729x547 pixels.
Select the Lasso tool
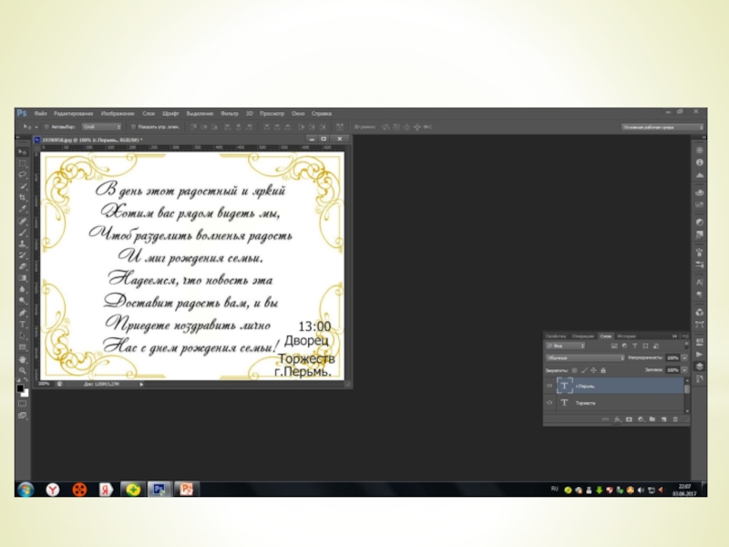(23, 174)
